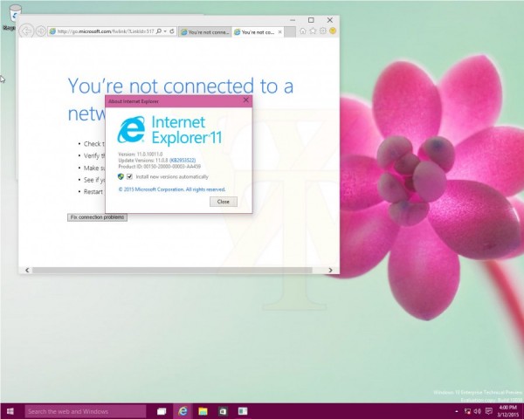524x419 pixels.
Task: Uncheck "Install new versions automatically" checkbox
Action: [129, 176]
